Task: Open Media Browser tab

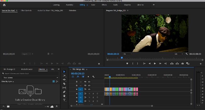Action: tap(27, 69)
